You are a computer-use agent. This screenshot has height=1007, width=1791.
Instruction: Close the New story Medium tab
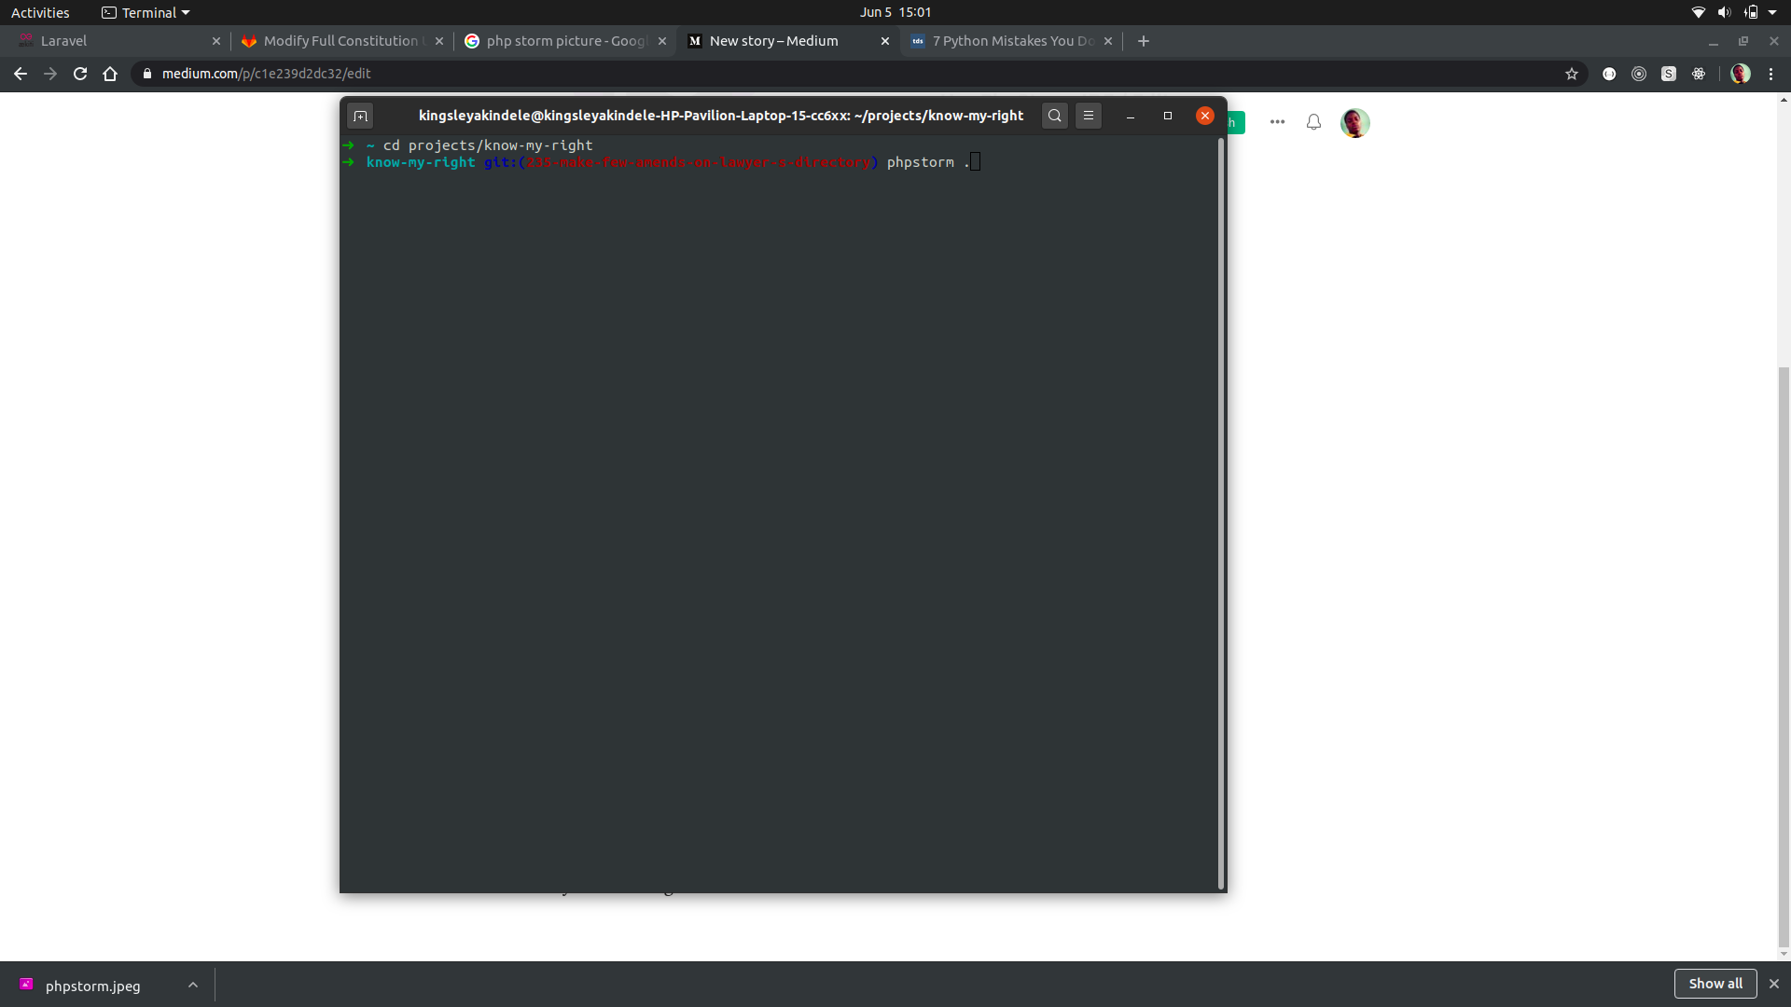pos(885,41)
